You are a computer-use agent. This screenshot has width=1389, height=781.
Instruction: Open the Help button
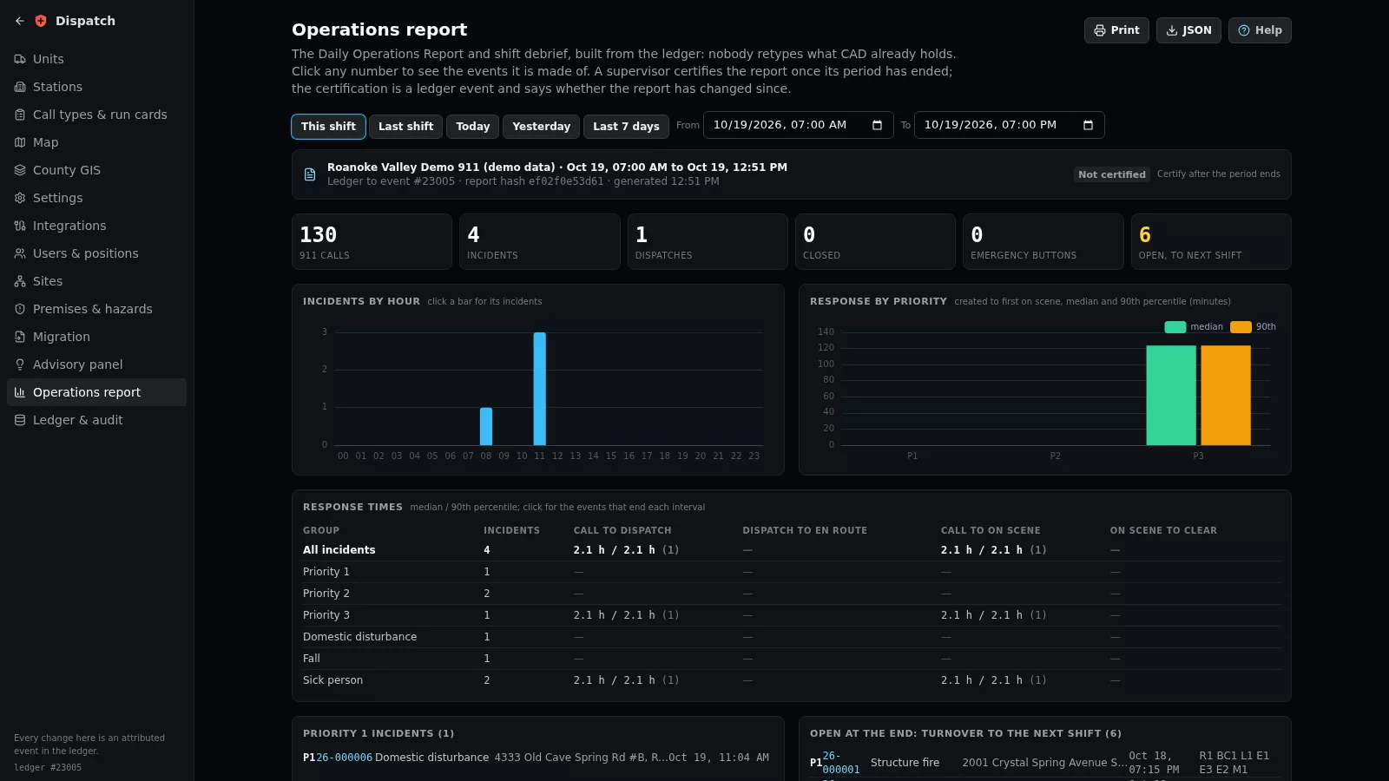tap(1260, 30)
